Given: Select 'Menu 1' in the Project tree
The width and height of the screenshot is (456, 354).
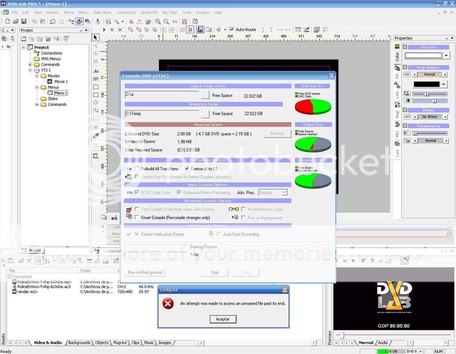Looking at the screenshot, I should click(61, 93).
